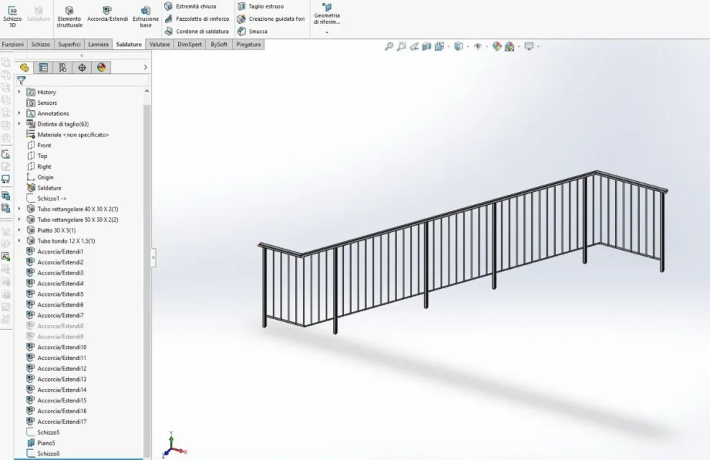This screenshot has height=460, width=710.
Task: Open the PropertyManager panel tab icon
Action: tap(44, 68)
